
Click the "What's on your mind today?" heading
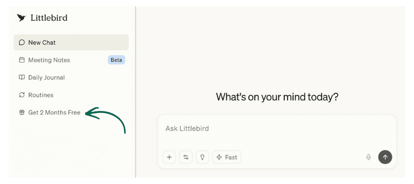tap(277, 97)
